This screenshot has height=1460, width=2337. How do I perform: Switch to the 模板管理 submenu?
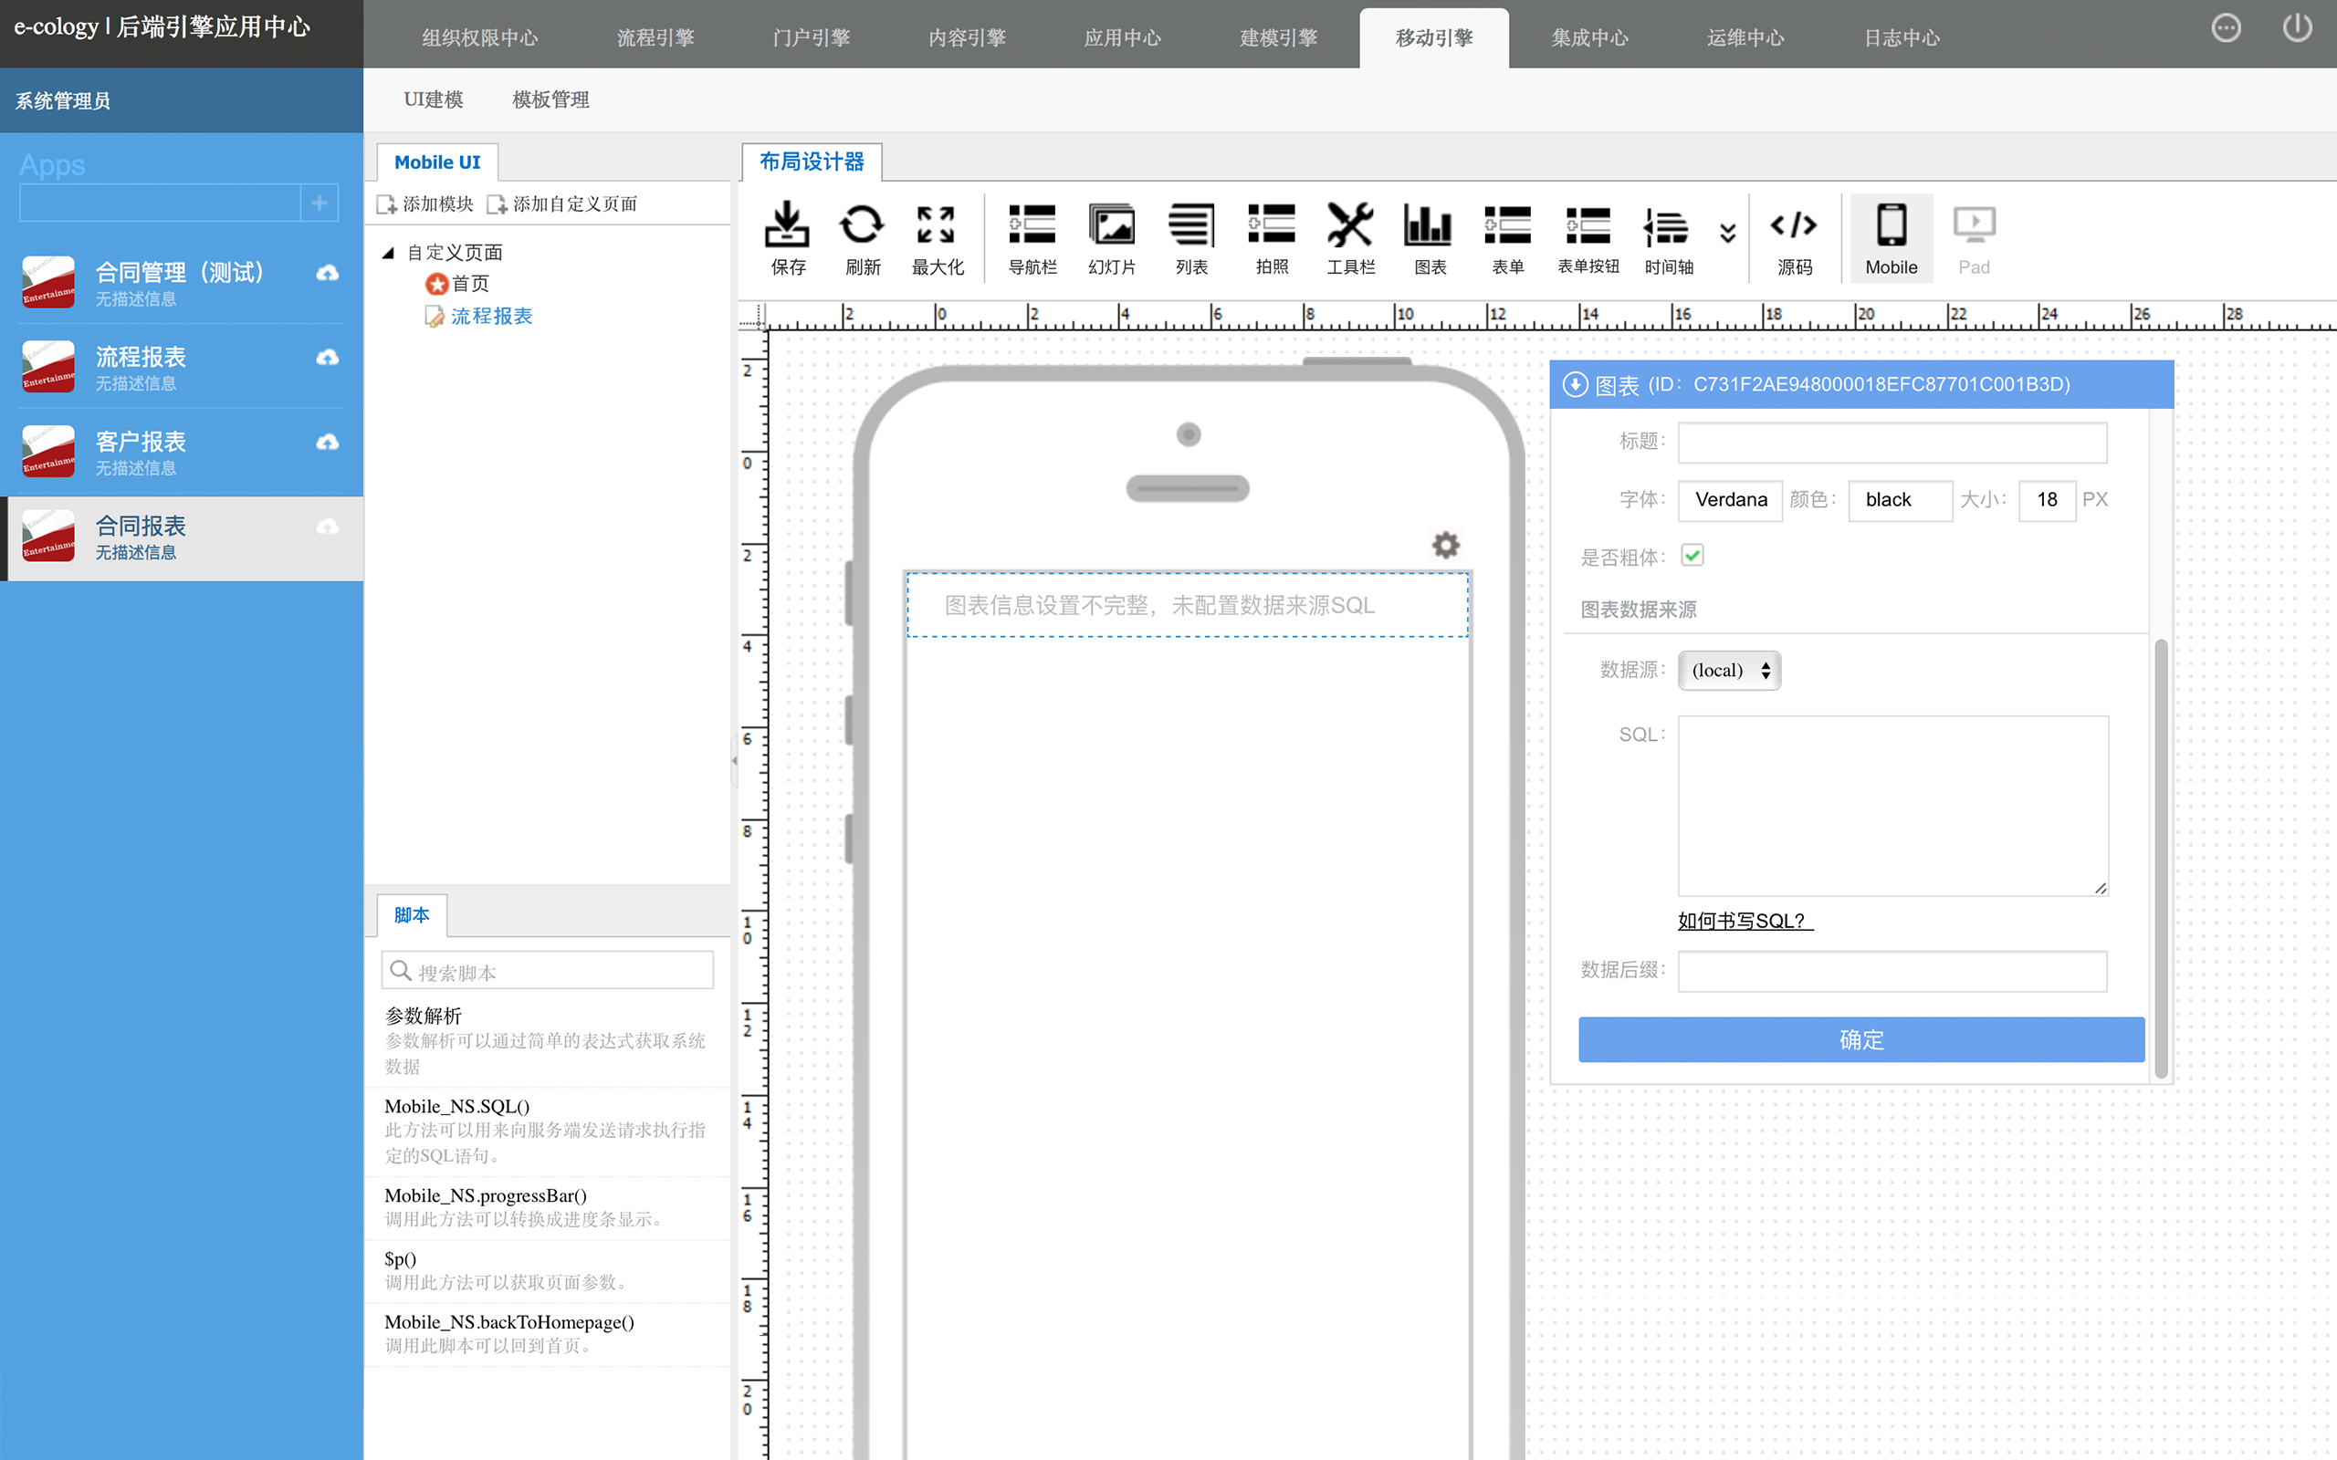point(550,99)
